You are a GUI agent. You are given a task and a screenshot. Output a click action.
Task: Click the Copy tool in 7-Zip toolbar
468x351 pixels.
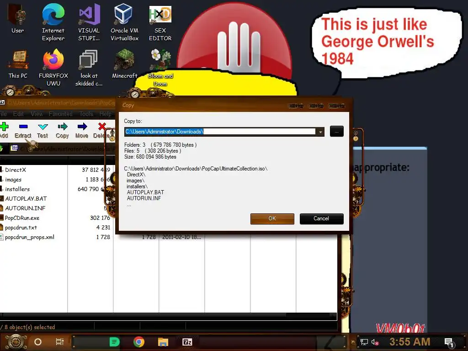(62, 130)
